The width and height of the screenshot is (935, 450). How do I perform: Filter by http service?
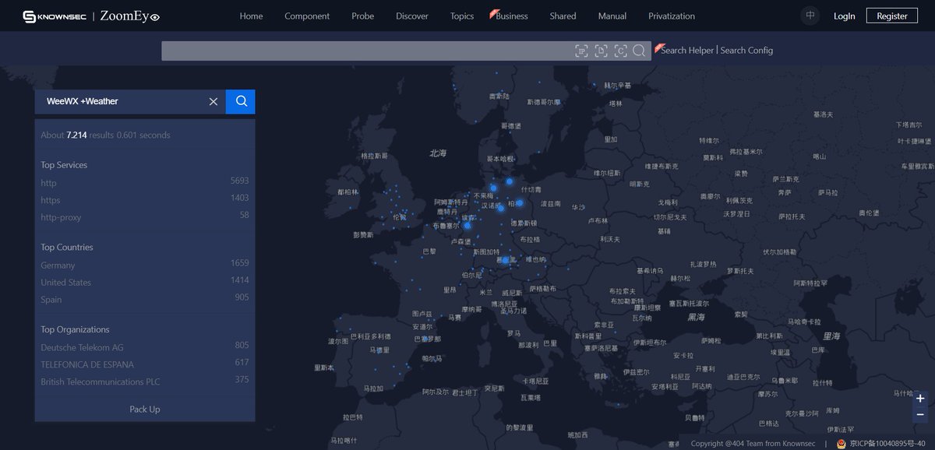coord(49,183)
